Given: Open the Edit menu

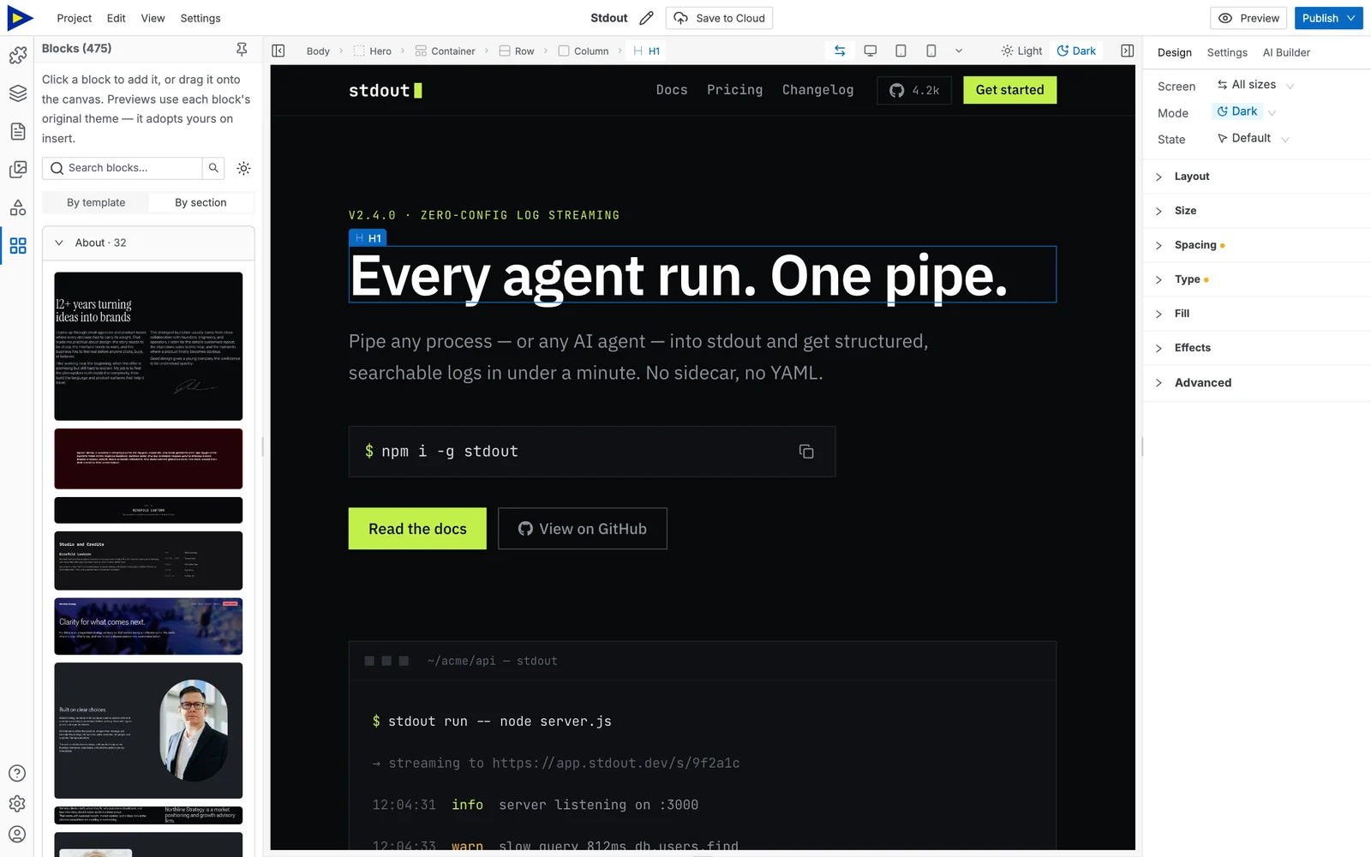Looking at the screenshot, I should [117, 18].
